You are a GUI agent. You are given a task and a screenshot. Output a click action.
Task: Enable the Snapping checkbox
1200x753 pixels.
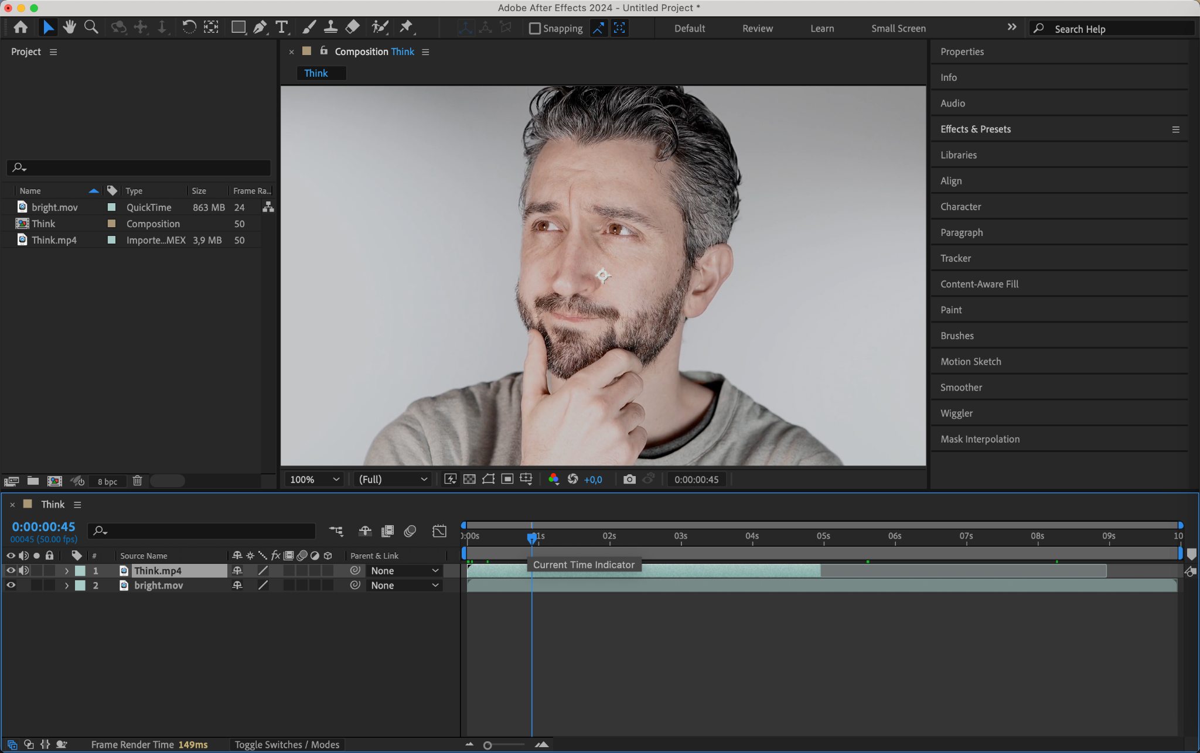534,29
